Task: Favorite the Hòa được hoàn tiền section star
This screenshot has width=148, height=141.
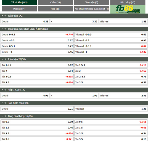Action: [5, 103]
